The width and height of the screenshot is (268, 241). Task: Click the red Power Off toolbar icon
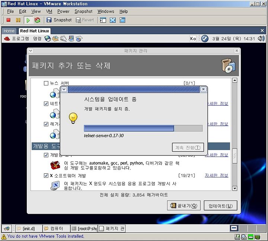click(x=8, y=20)
